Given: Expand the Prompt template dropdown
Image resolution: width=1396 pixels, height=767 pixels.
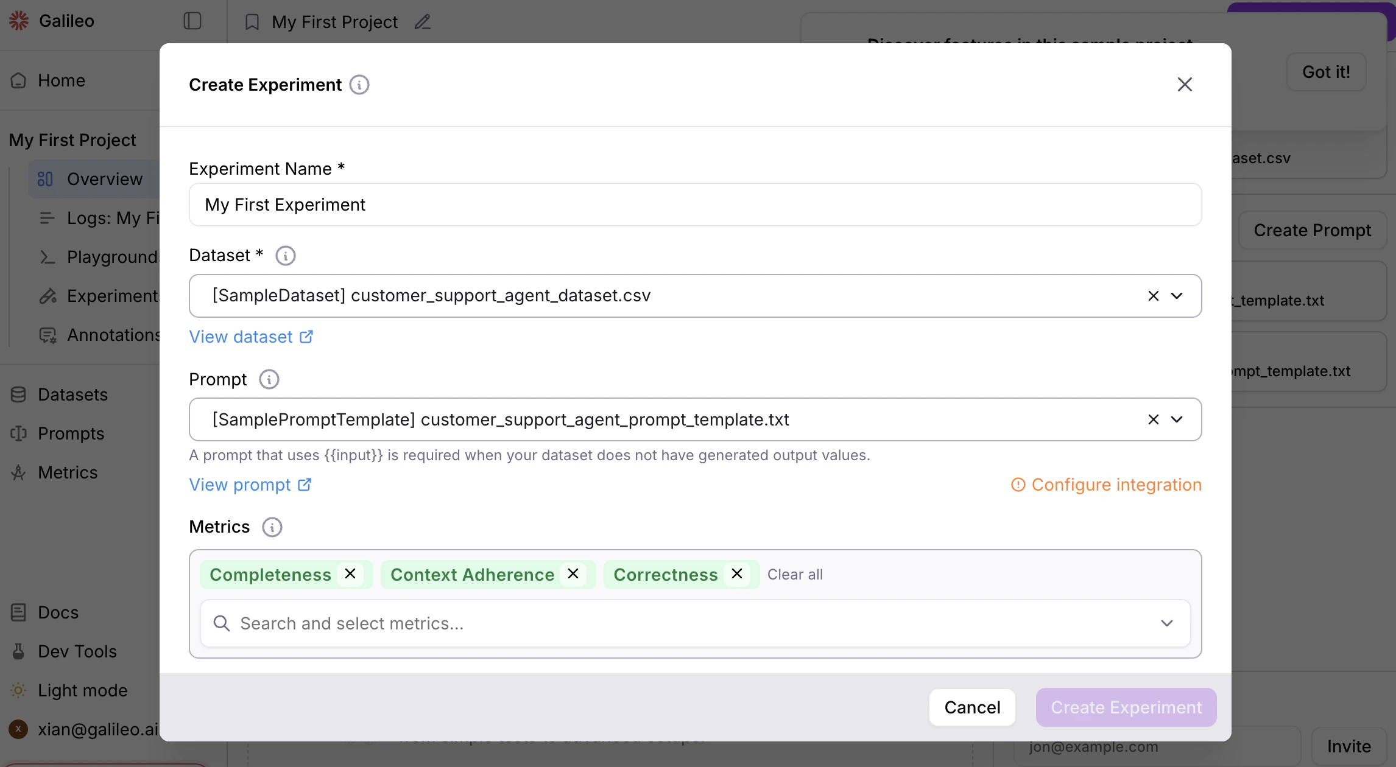Looking at the screenshot, I should click(1177, 419).
